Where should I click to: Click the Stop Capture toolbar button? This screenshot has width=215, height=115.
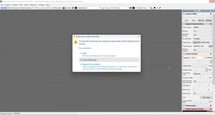coord(40,8)
